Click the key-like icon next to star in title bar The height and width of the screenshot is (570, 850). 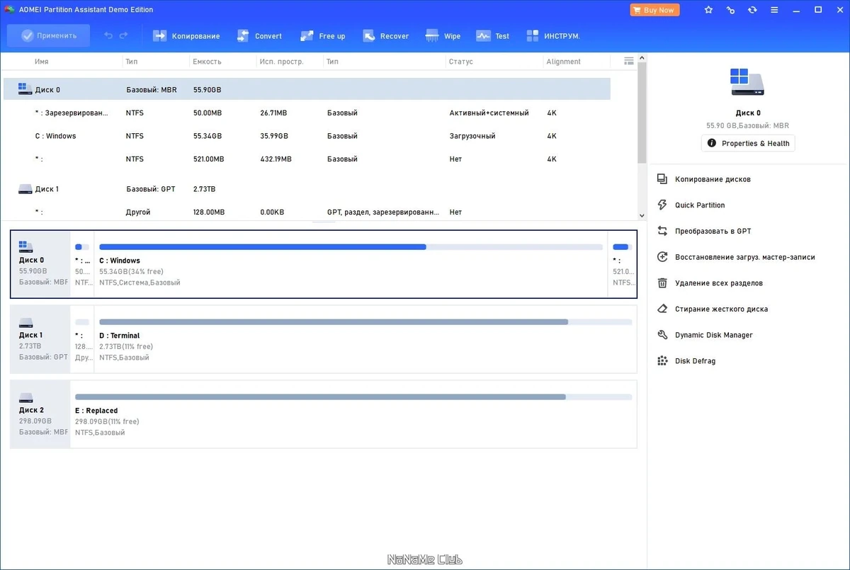pos(731,10)
